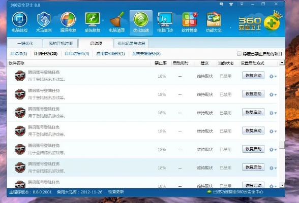The image size is (299, 203).
Task: Open the 电脑体检 computer checkup module
Action: click(x=19, y=22)
